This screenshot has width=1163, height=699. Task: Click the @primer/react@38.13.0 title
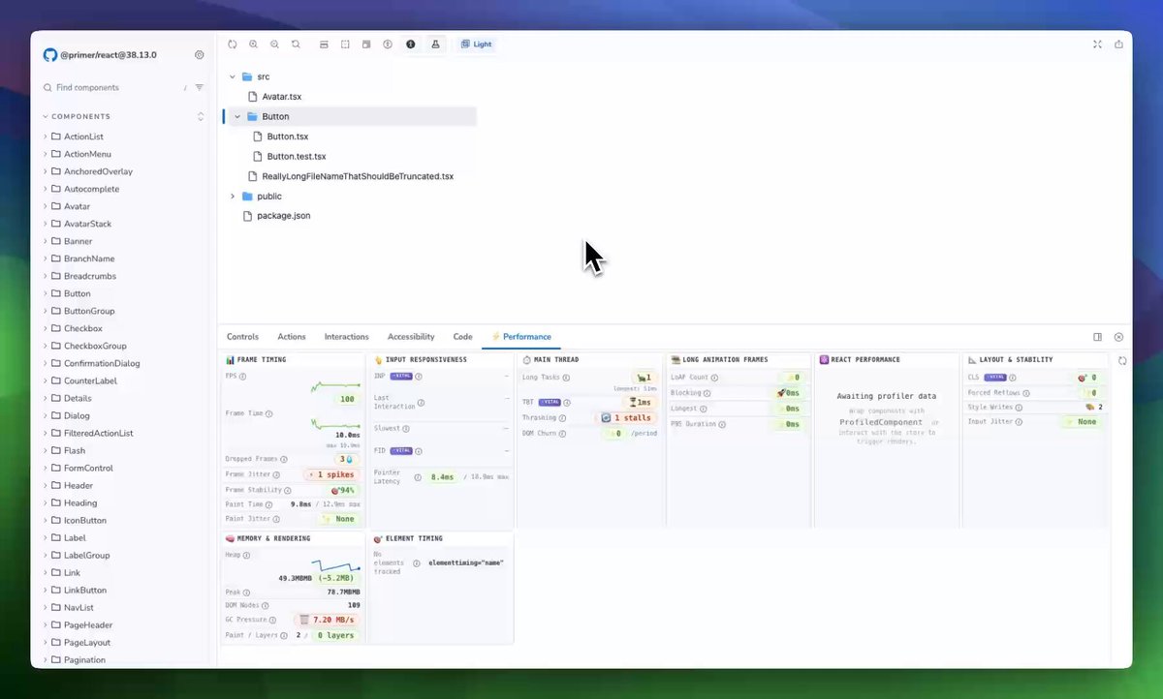(109, 55)
